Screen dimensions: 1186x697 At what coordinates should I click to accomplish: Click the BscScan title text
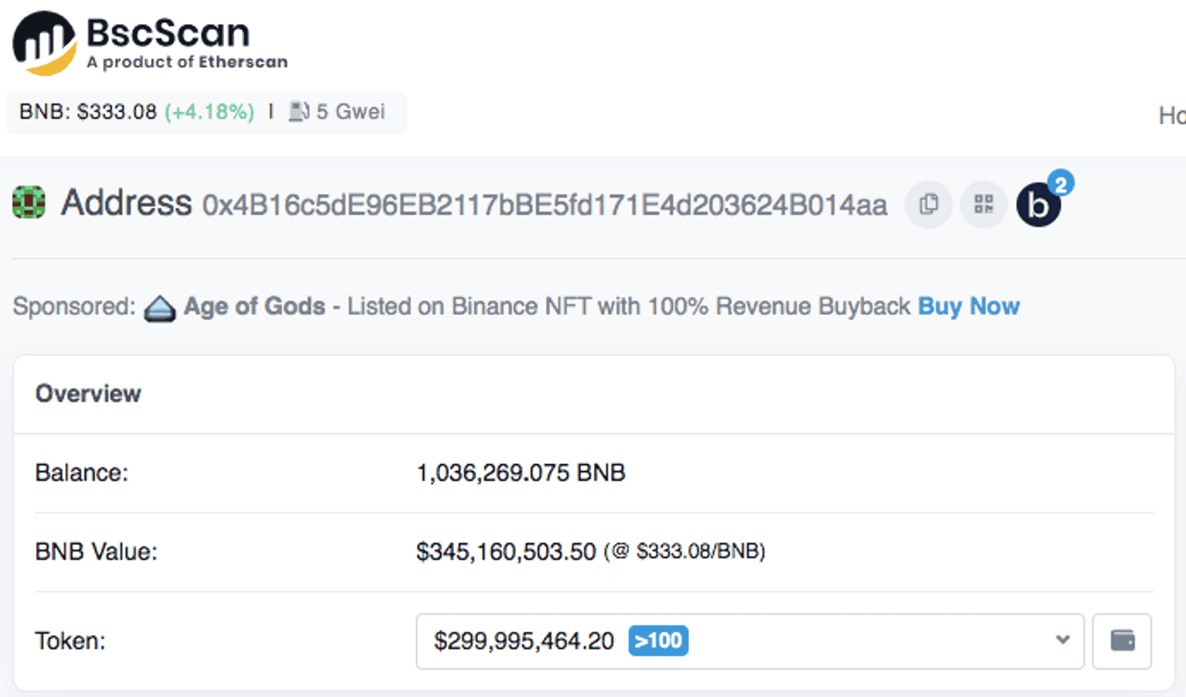(x=168, y=34)
